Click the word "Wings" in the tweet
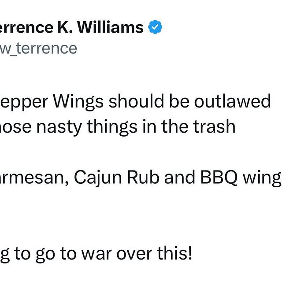The height and width of the screenshot is (282, 282). (x=79, y=102)
